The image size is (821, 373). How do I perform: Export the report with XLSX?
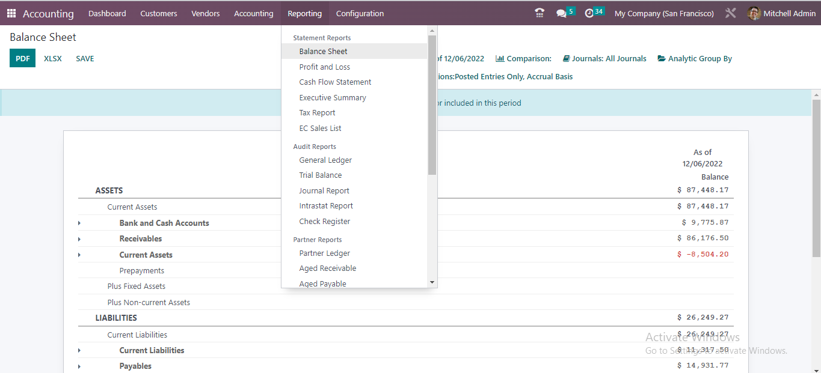point(52,58)
